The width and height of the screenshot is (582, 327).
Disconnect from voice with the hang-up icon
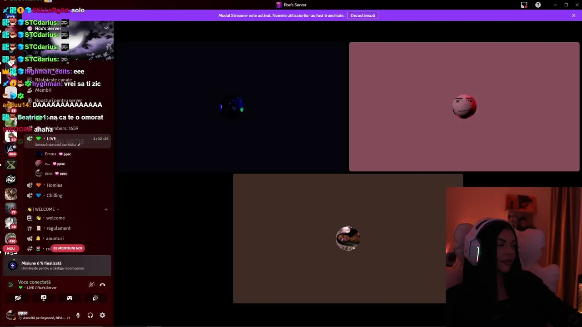click(102, 285)
